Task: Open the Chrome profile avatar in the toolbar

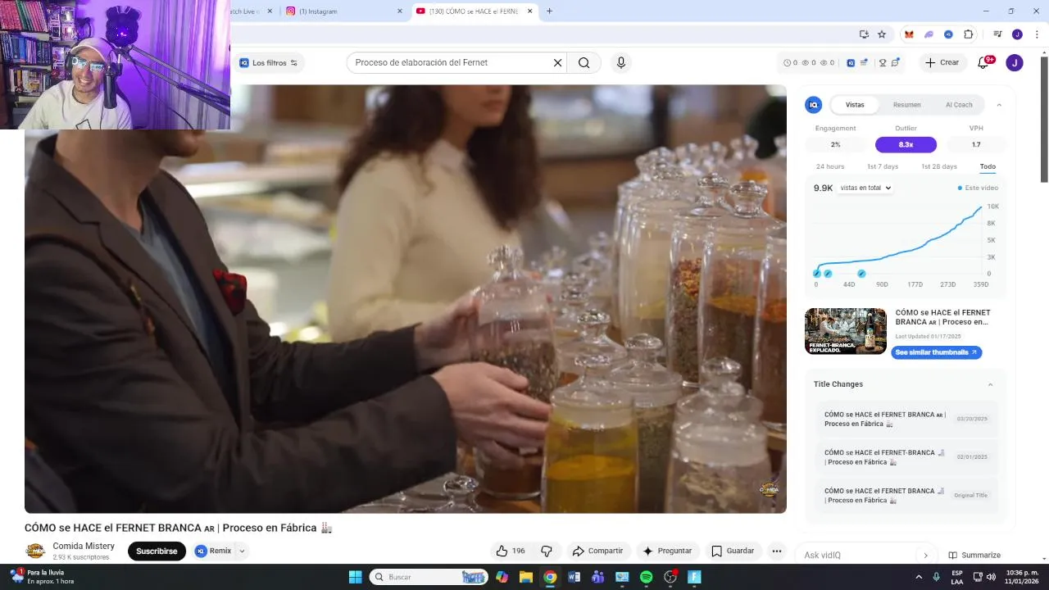Action: 1017,34
